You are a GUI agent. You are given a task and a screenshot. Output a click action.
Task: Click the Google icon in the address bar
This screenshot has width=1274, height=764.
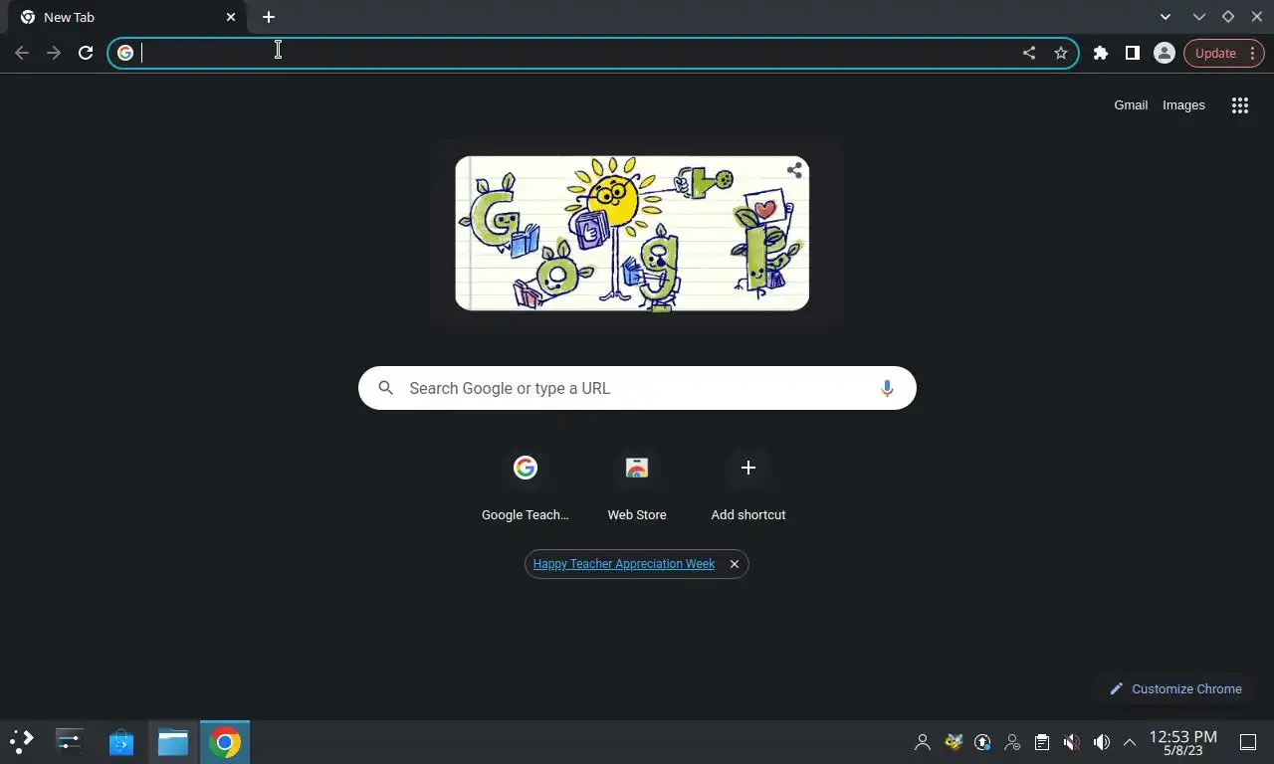[125, 53]
